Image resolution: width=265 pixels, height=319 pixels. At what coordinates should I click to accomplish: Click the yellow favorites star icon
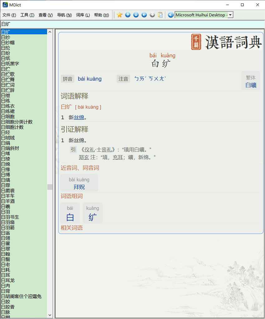tap(119, 15)
